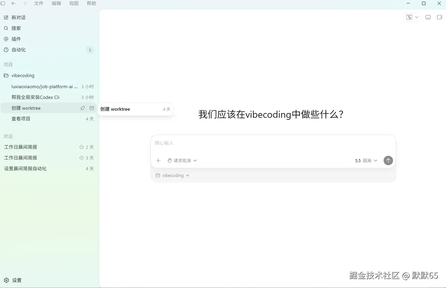Image resolution: width=446 pixels, height=288 pixels.
Task: Go back with the left arrow
Action: pyautogui.click(x=13, y=3)
